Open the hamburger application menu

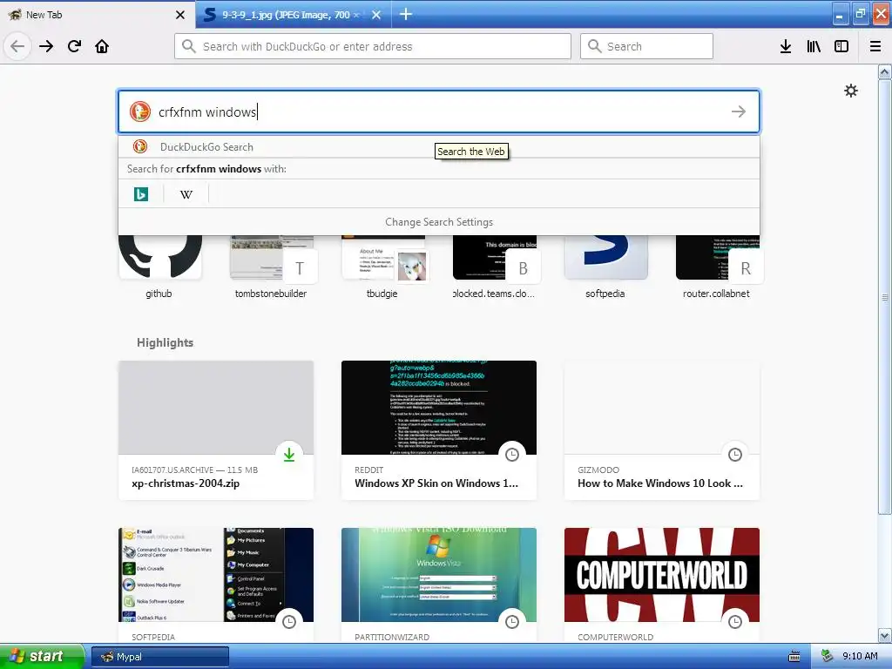pyautogui.click(x=875, y=46)
